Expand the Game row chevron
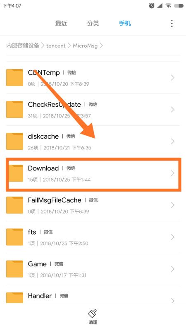 tap(173, 269)
